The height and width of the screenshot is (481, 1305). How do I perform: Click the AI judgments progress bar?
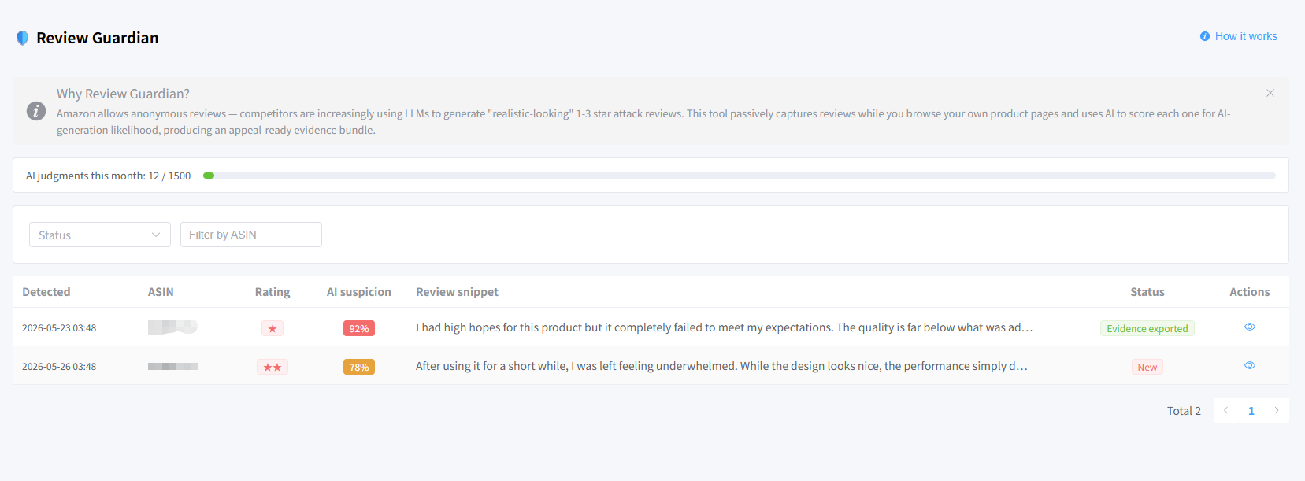pos(740,176)
